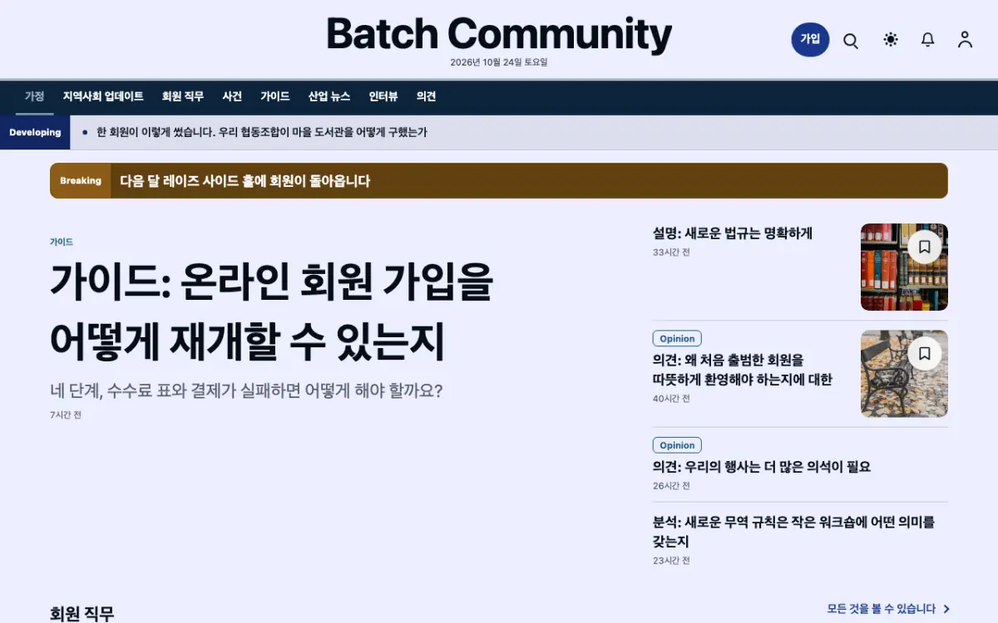Click the 23시간 전 timestamp
The width and height of the screenshot is (998, 623).
tap(671, 561)
